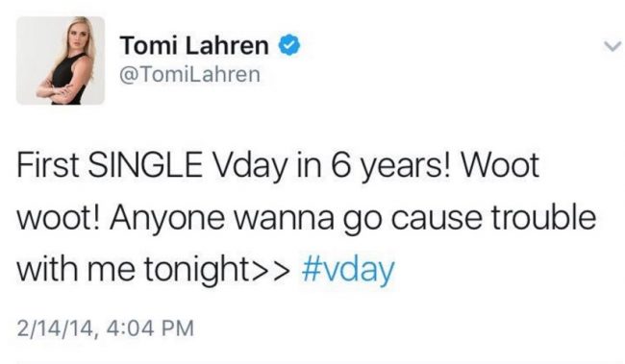Image resolution: width=625 pixels, height=364 pixels.
Task: Open Tomi Lahren's profile picture
Action: tap(61, 61)
